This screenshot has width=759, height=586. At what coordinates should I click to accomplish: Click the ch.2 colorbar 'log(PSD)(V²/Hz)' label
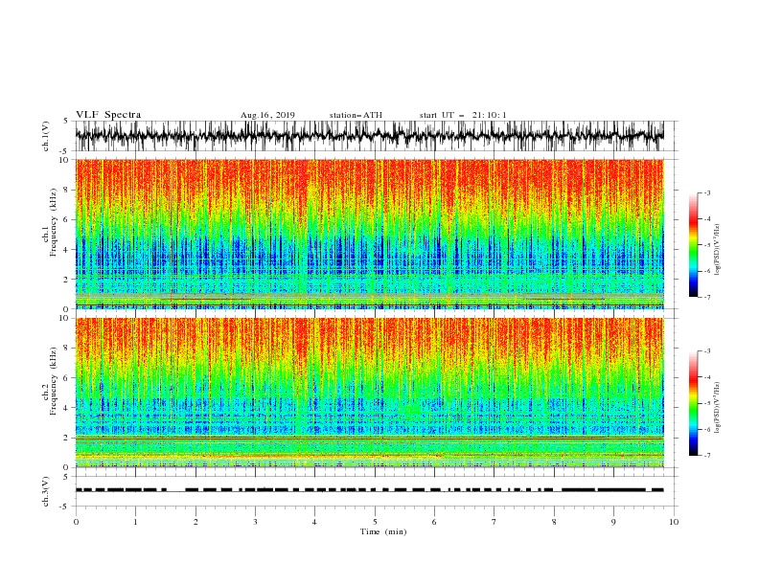(x=718, y=409)
